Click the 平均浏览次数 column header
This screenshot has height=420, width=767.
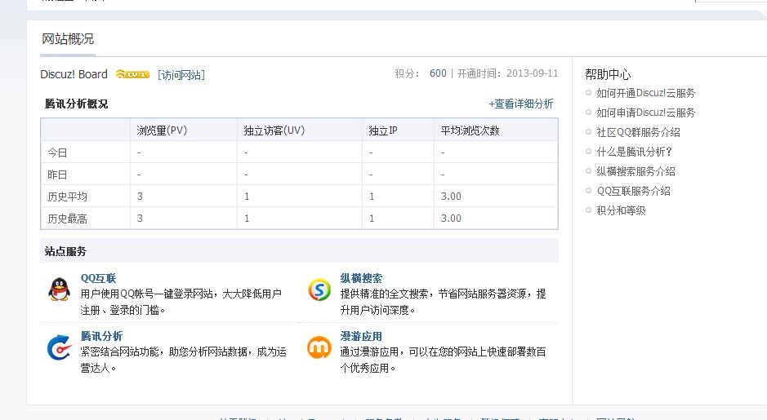click(x=470, y=130)
